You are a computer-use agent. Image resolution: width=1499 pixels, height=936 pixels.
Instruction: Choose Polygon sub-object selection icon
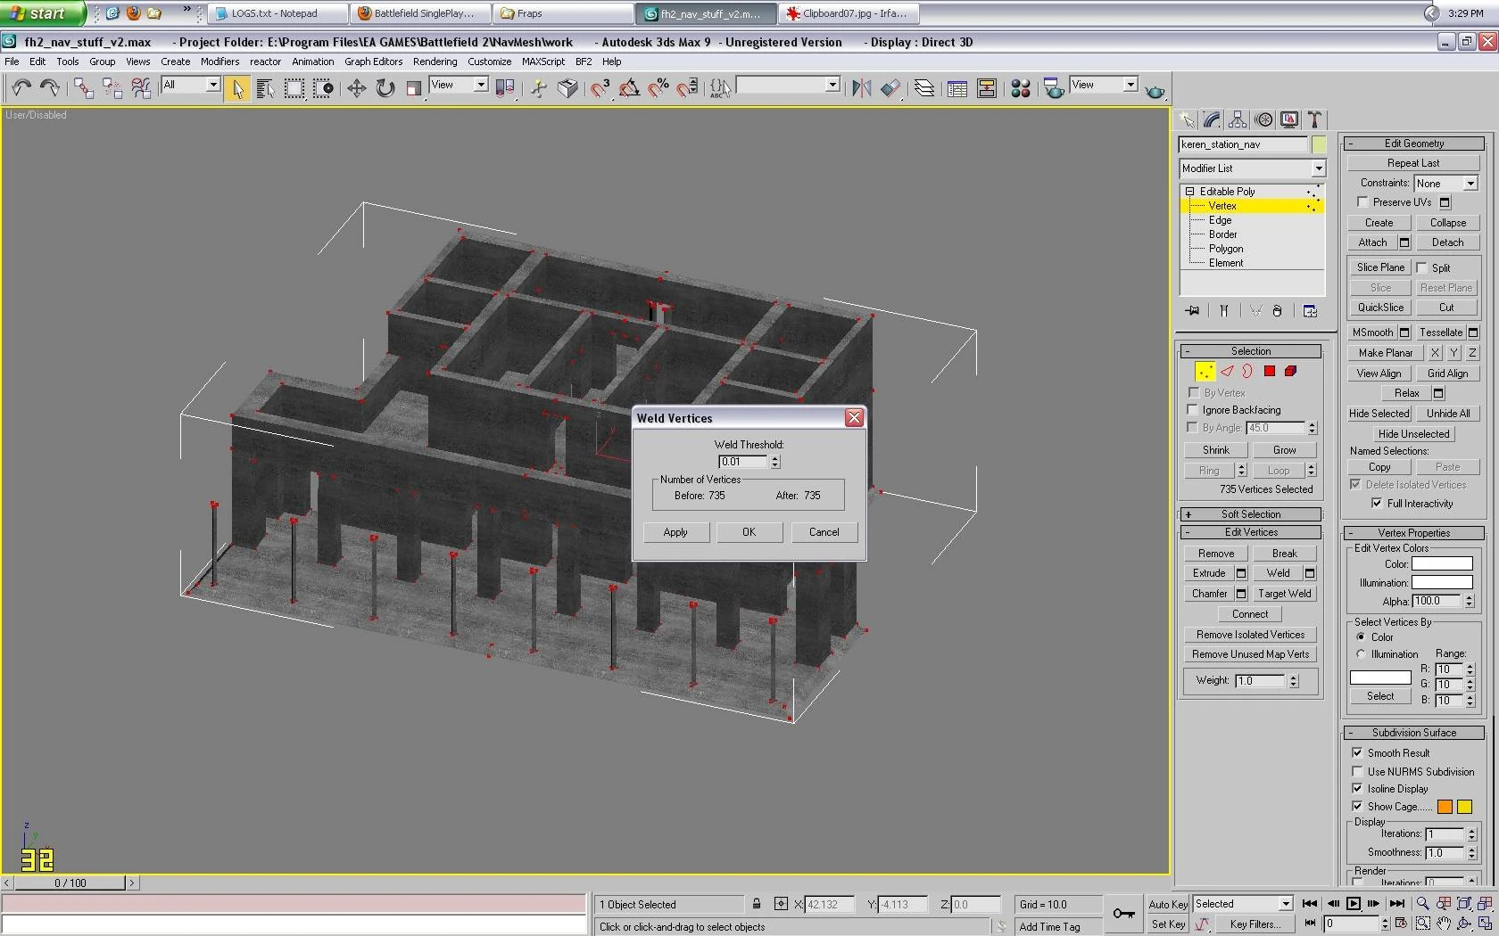click(x=1269, y=372)
